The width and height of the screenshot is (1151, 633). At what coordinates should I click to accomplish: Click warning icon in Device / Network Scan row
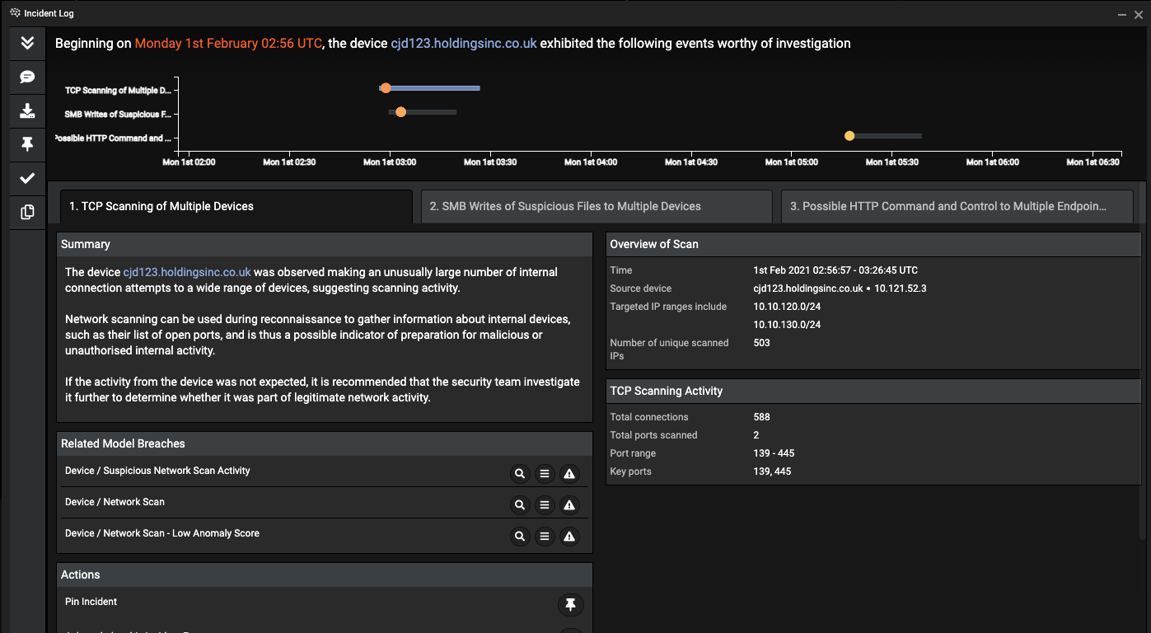coord(569,505)
